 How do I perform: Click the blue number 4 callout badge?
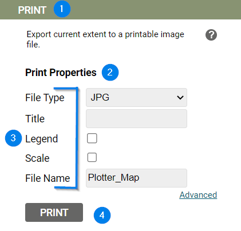tap(102, 216)
